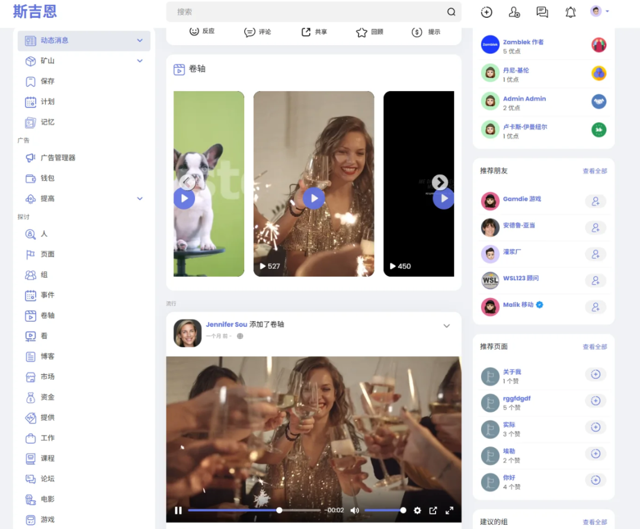This screenshot has height=529, width=640.
Task: Expand the 动态消息 sidebar menu
Action: point(140,40)
